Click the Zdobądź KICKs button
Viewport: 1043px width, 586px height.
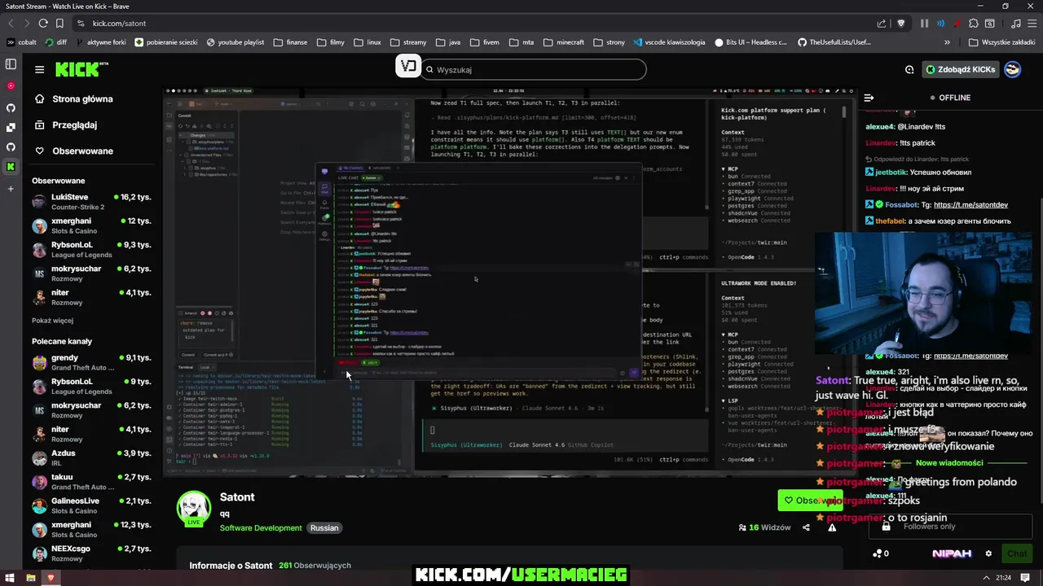(960, 70)
